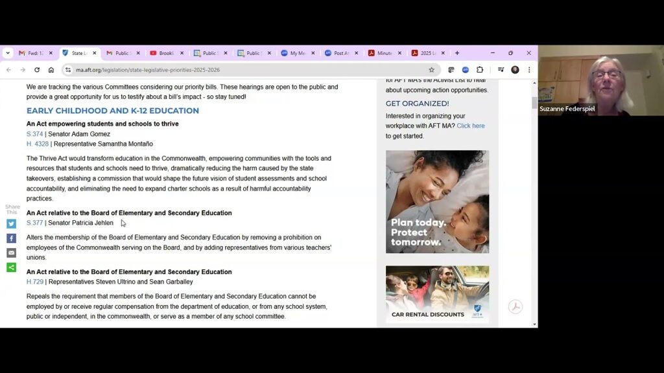
Task: Open the Car Rental Discounts ad image
Action: [437, 294]
